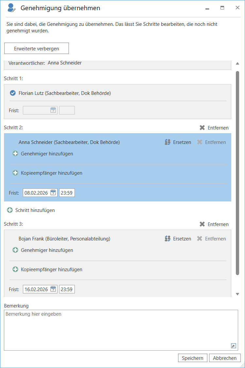
Task: Click the green plus to add Genehmiger in Schritt 2
Action: 15,153
